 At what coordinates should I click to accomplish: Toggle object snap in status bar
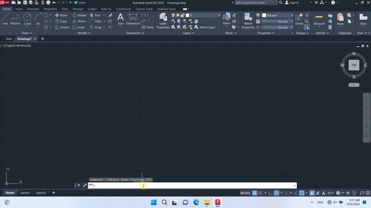301,193
